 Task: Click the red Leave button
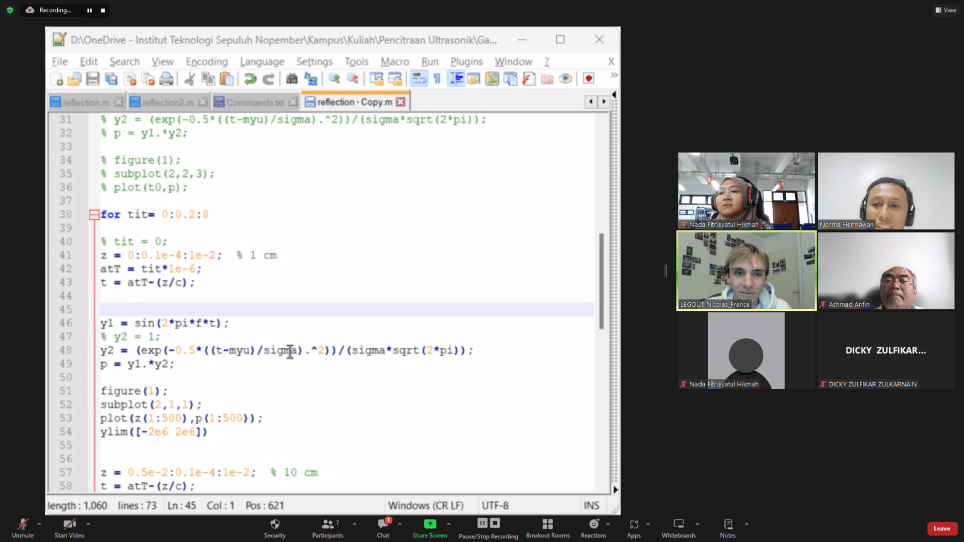point(942,528)
